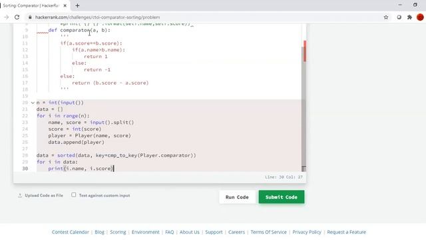
Task: Click Upload Code as File
Action: click(x=44, y=195)
